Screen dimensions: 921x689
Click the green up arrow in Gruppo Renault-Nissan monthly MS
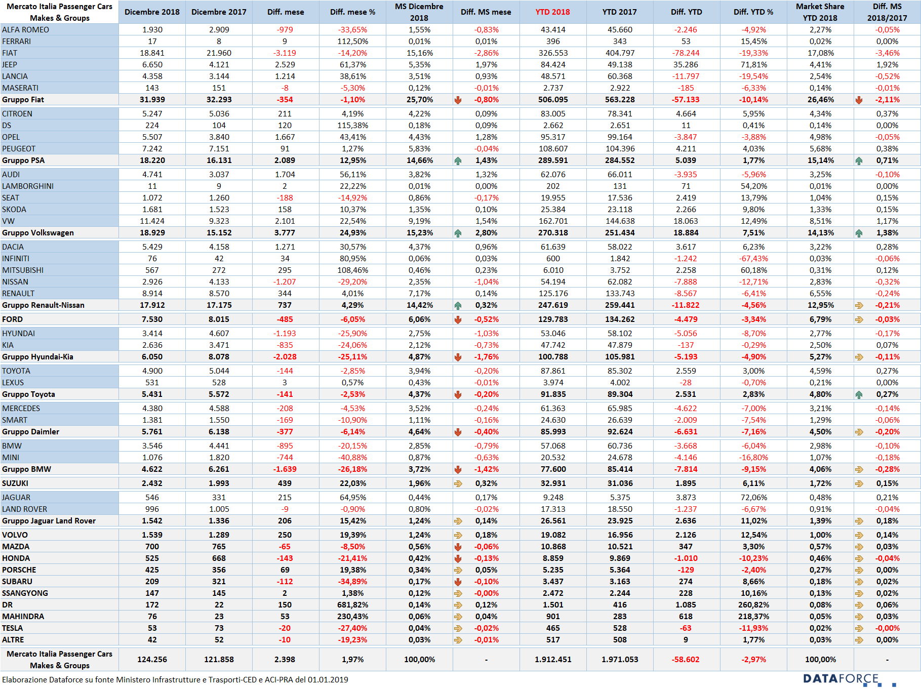pos(458,305)
